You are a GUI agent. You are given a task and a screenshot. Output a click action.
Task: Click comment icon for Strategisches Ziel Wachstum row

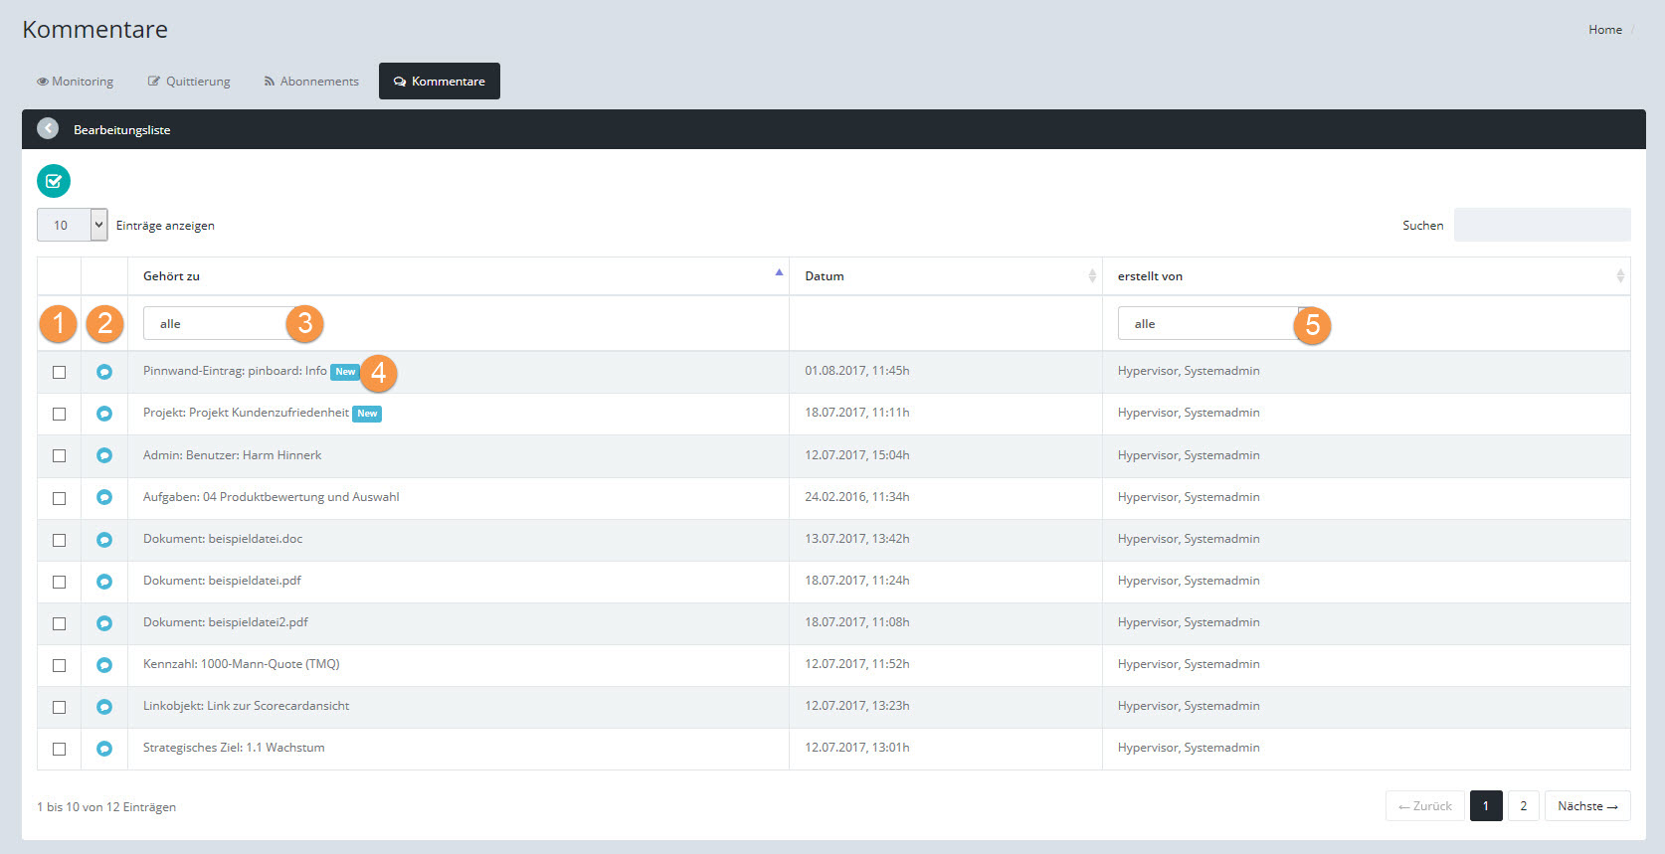pyautogui.click(x=104, y=749)
